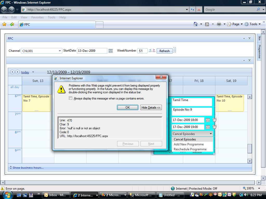Go to Home page icon
Image resolution: width=266 pixels, height=199 pixels.
point(196,24)
